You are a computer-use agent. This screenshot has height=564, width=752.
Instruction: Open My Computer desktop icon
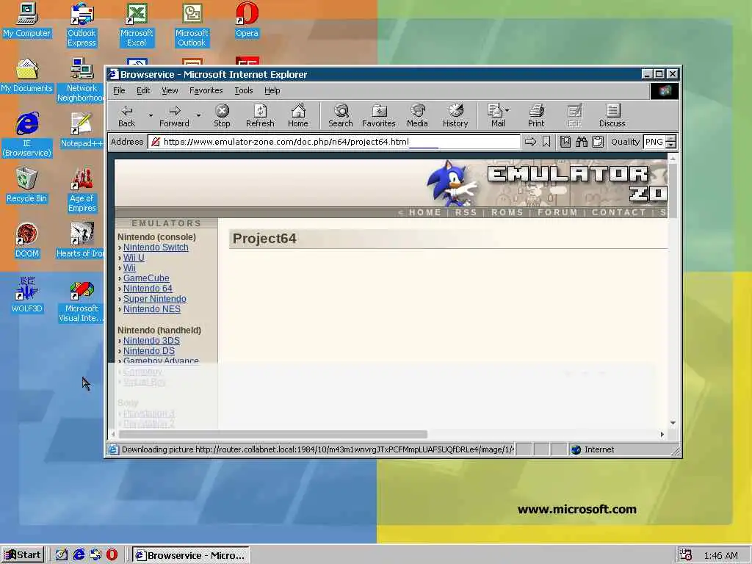[26, 20]
